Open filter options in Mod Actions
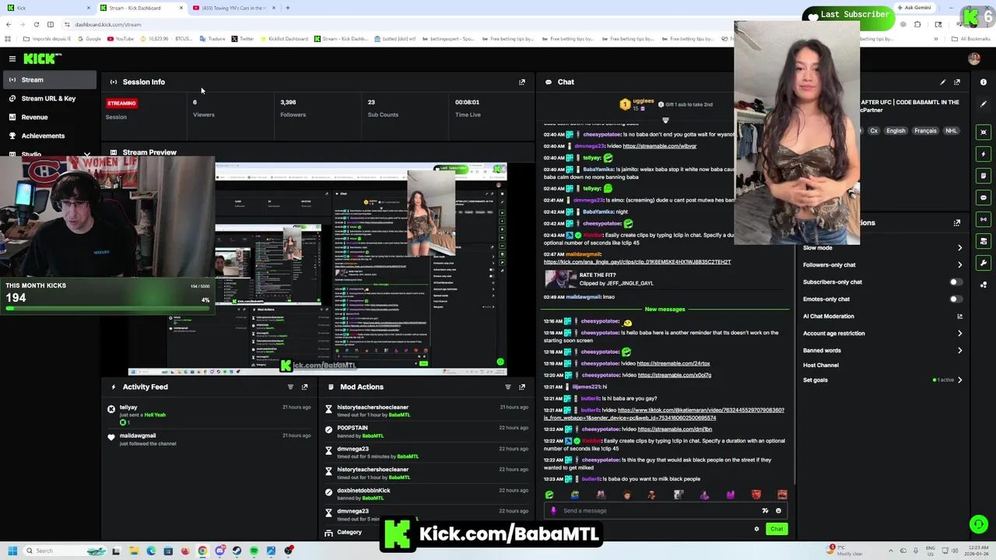 pyautogui.click(x=508, y=387)
